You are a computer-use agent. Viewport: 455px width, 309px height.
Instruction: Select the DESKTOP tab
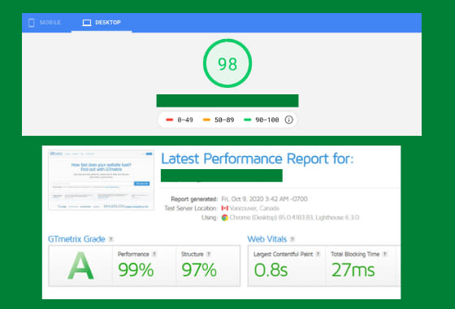[x=102, y=23]
